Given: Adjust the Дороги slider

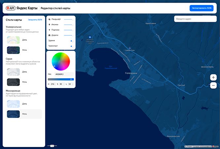Looking at the screenshot, I should pyautogui.click(x=69, y=35).
